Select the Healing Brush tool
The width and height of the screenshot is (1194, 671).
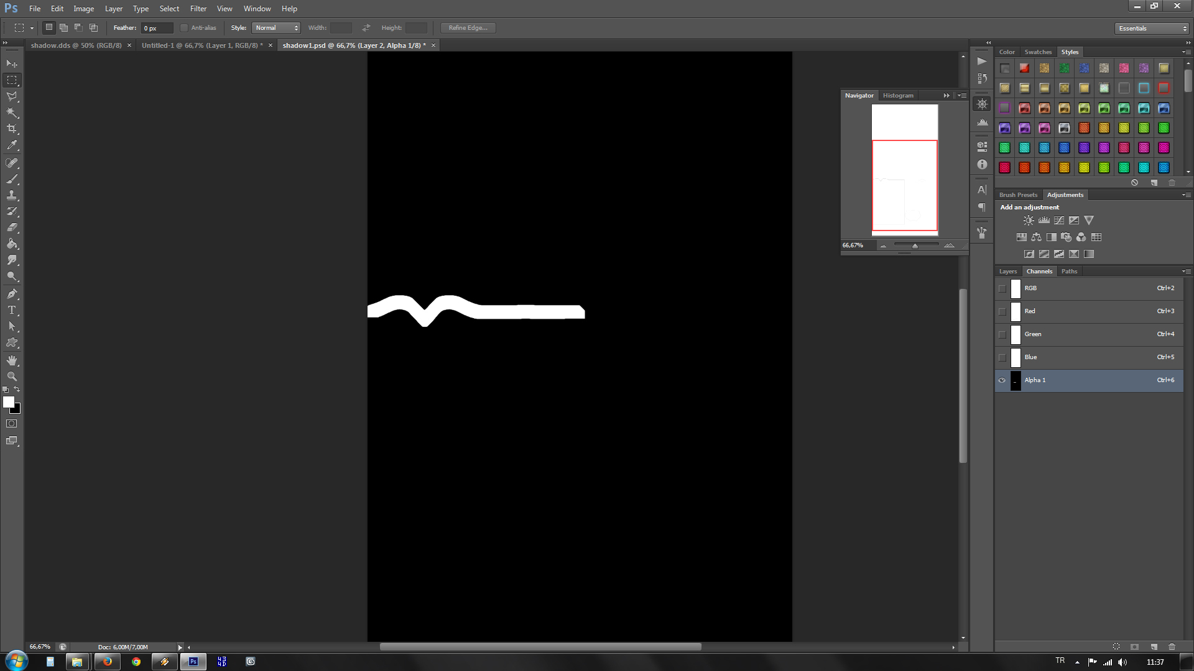(12, 163)
